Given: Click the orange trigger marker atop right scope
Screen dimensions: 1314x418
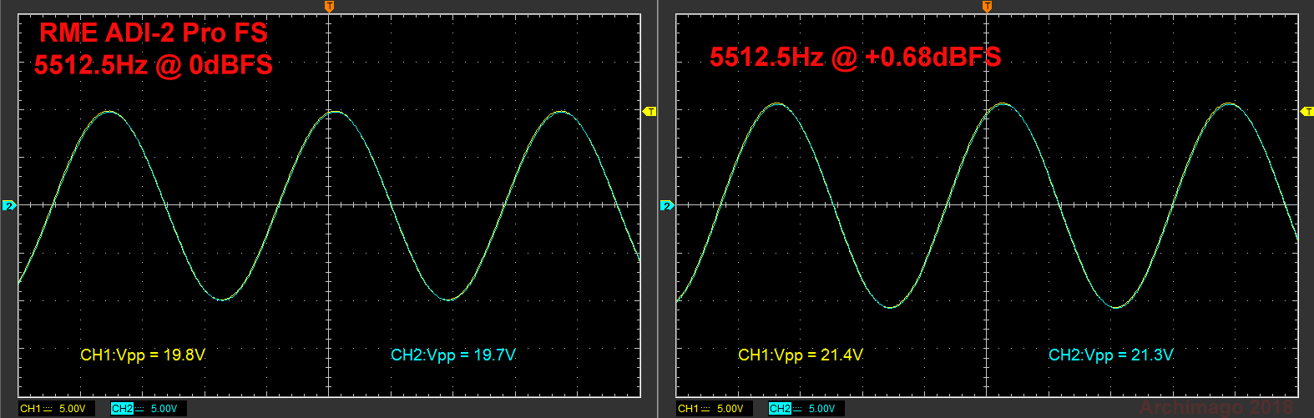Looking at the screenshot, I should pyautogui.click(x=987, y=7).
